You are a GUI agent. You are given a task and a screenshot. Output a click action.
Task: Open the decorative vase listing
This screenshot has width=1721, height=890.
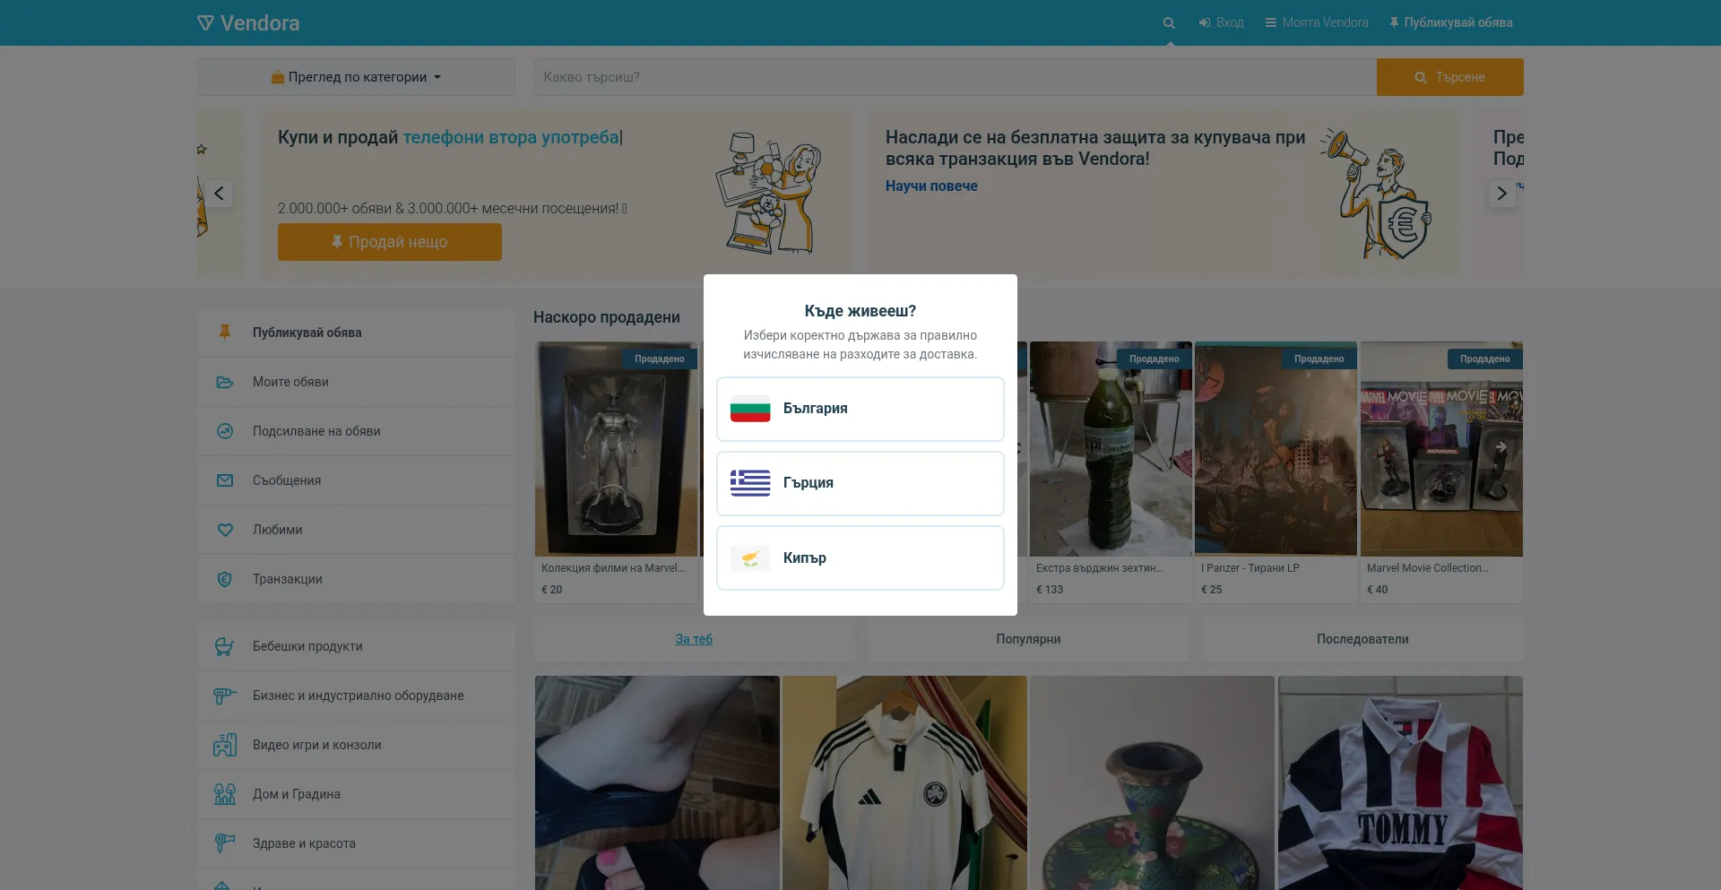coord(1152,783)
